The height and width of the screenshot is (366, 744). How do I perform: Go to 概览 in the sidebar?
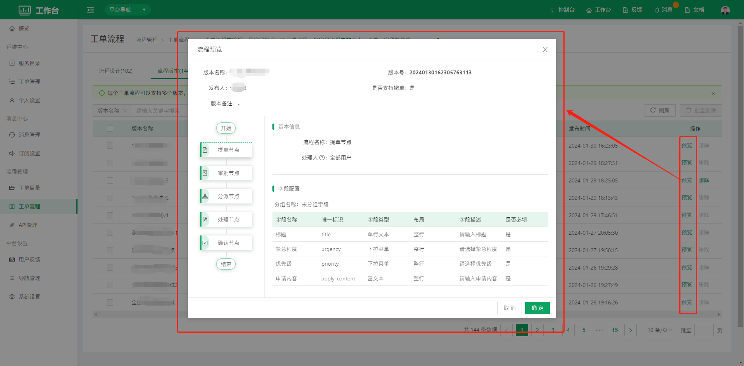tap(38, 29)
